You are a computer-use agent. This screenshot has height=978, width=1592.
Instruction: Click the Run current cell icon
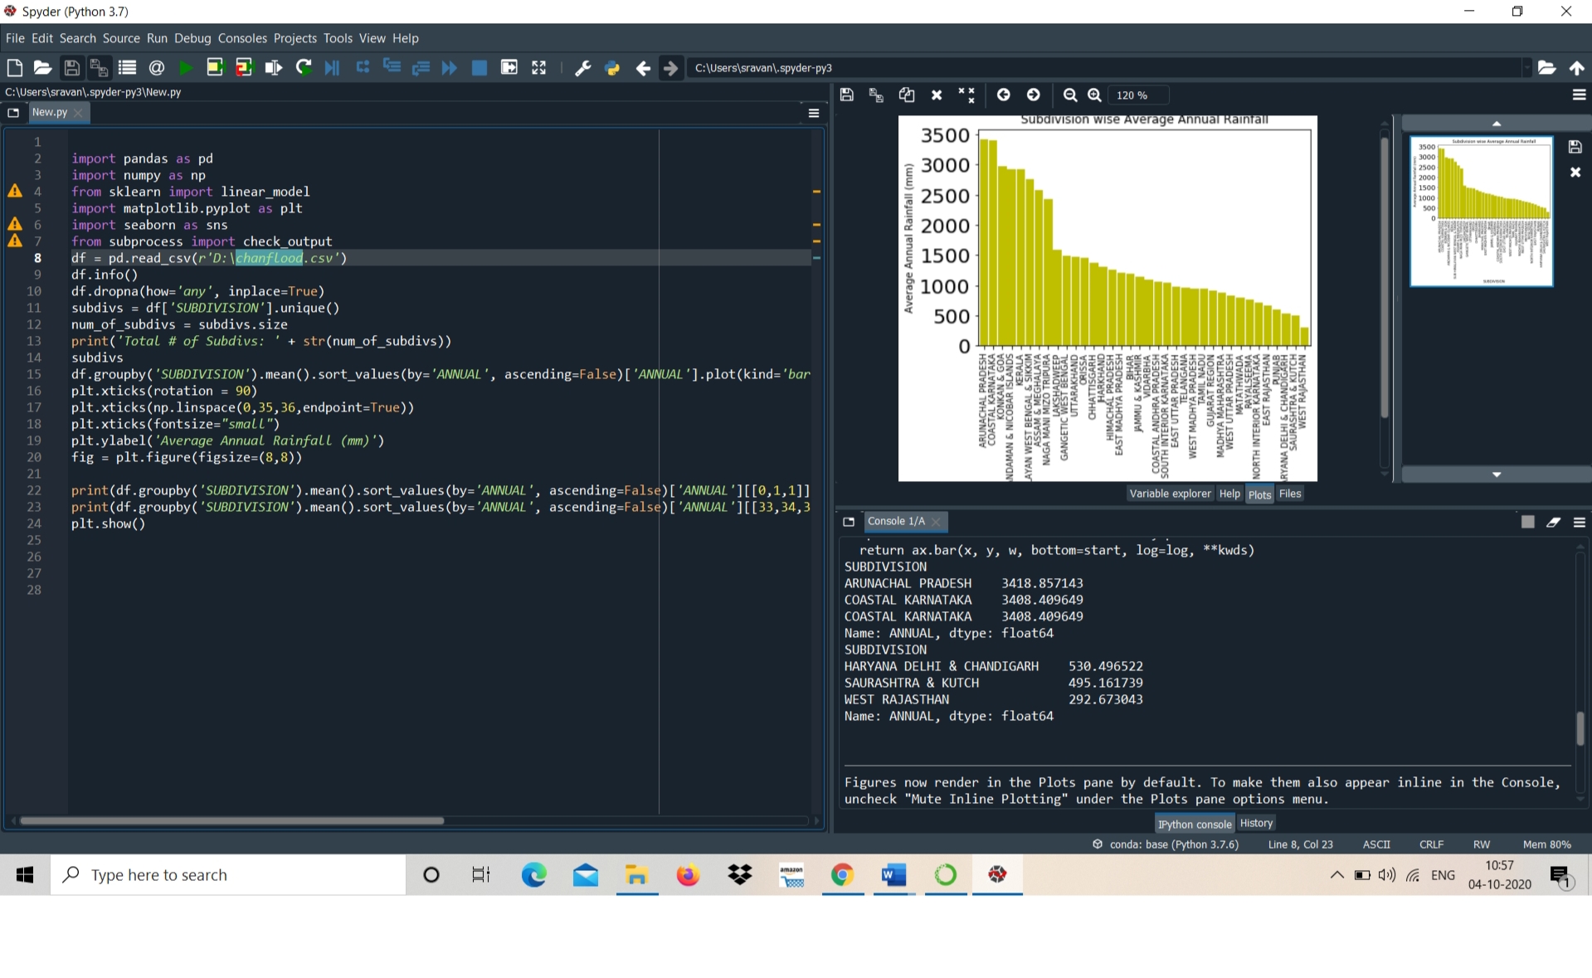tap(215, 68)
